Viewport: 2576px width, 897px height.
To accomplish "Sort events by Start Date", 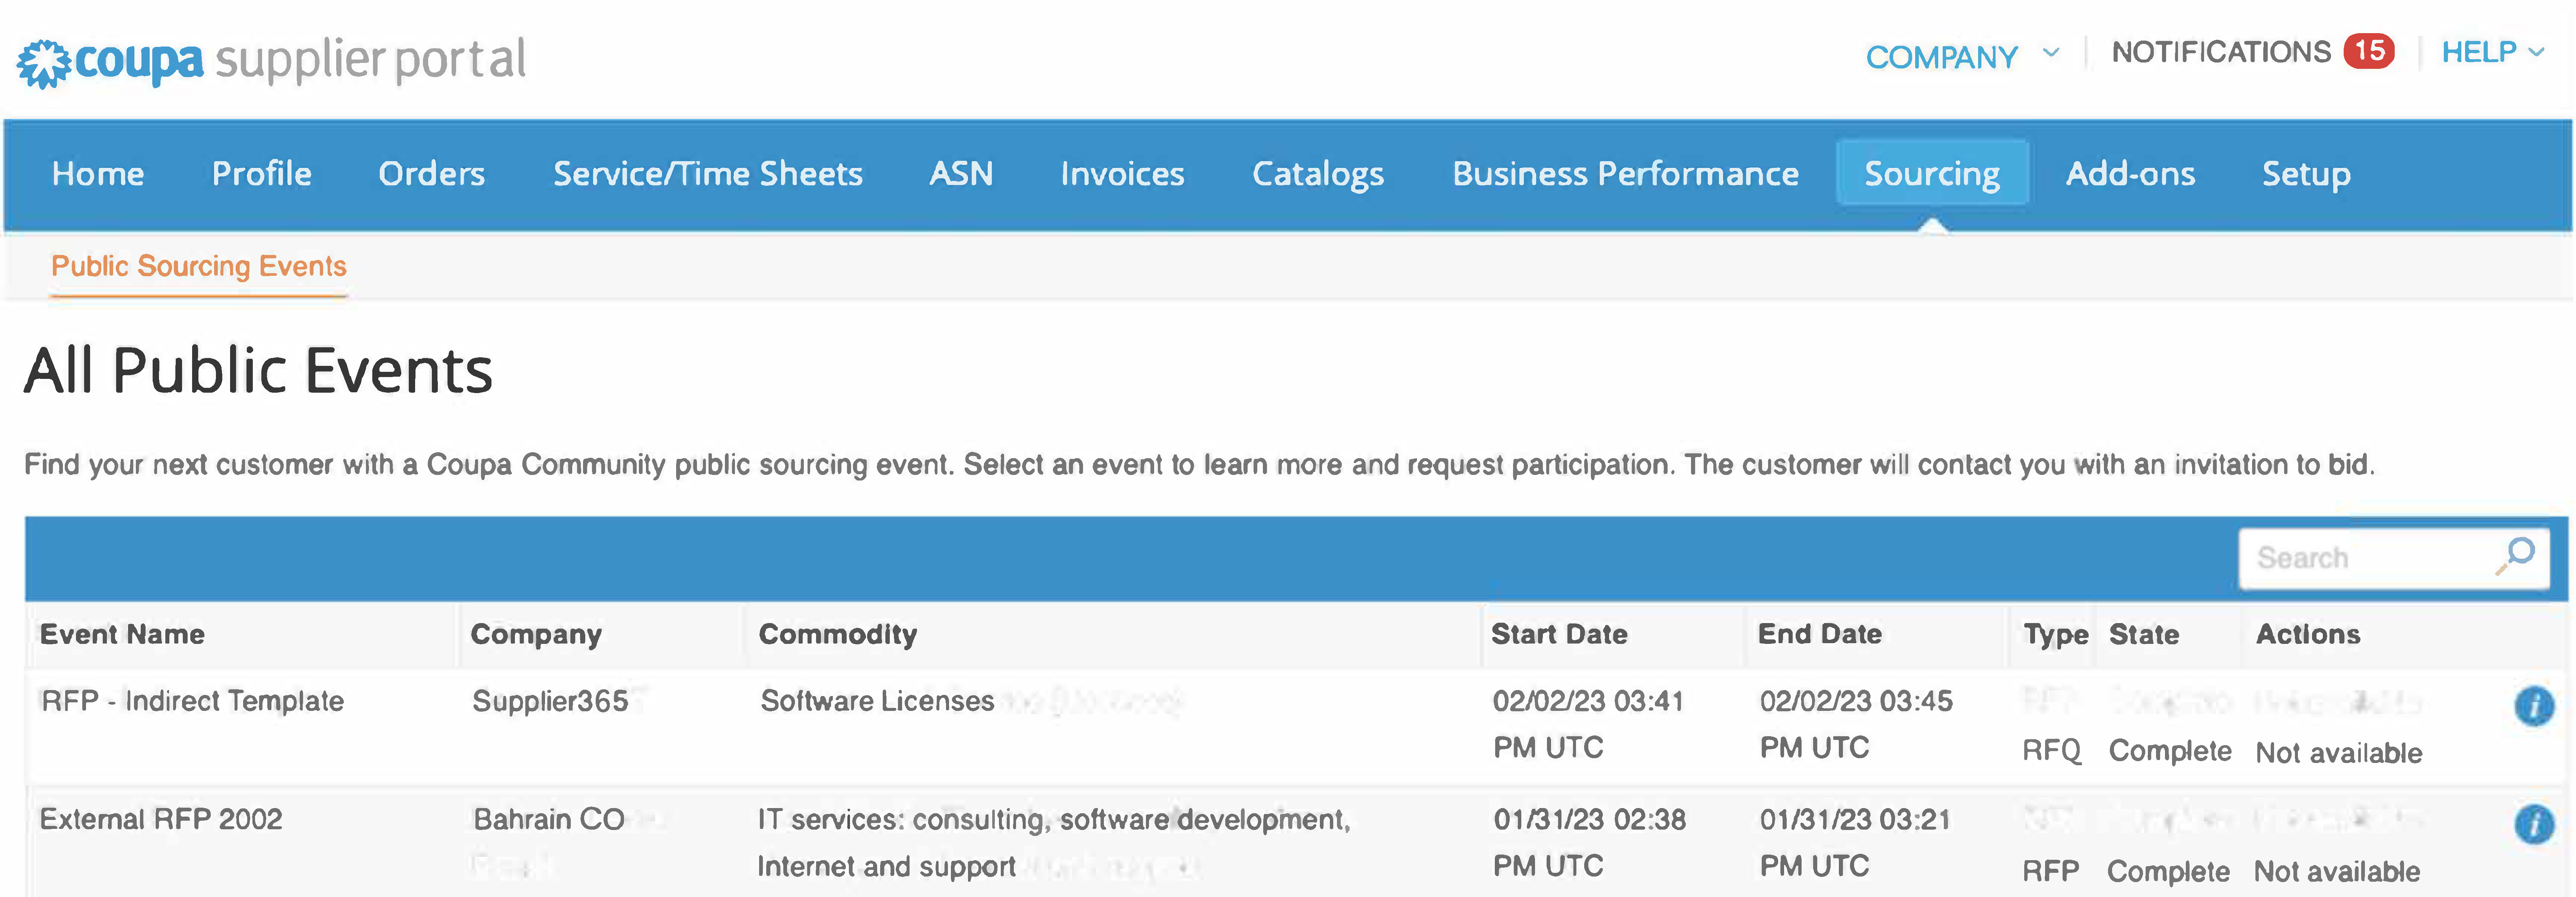I will pyautogui.click(x=1559, y=633).
